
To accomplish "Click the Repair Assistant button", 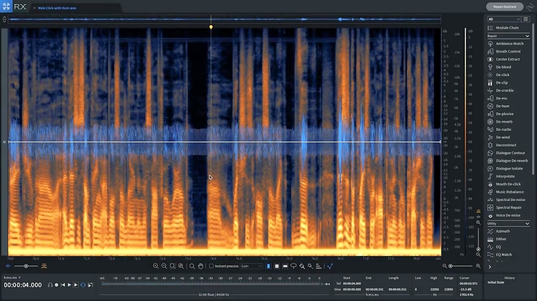I will [504, 7].
